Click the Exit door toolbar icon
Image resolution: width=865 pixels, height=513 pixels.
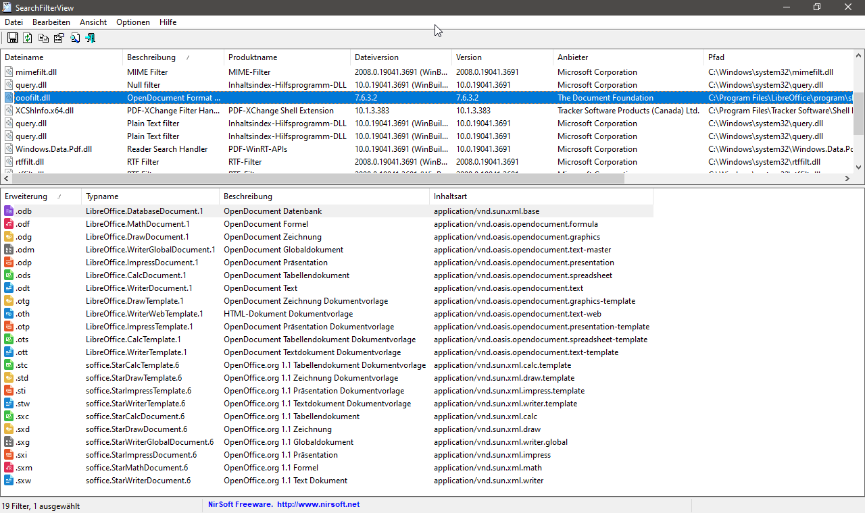[90, 38]
